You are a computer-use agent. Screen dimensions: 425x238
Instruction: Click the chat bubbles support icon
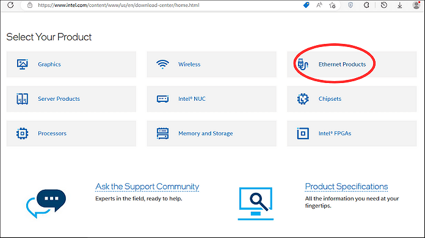tap(46, 204)
